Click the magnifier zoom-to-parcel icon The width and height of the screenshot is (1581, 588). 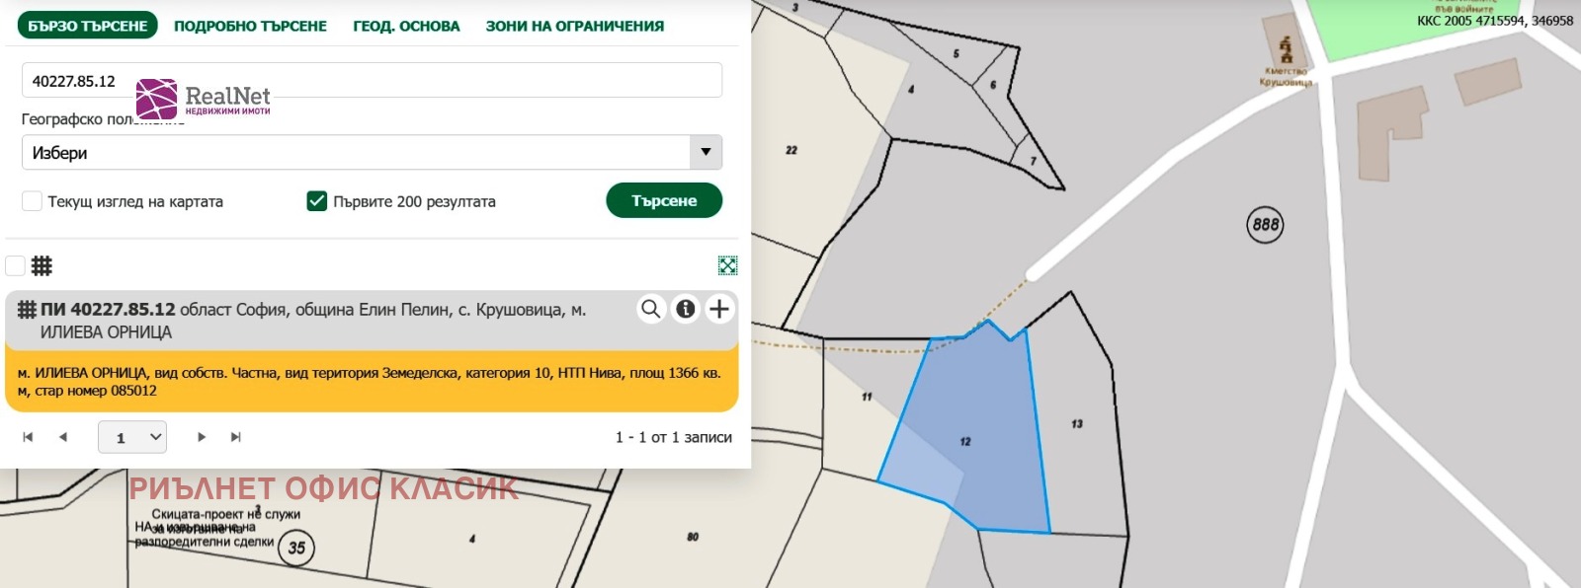pyautogui.click(x=650, y=309)
